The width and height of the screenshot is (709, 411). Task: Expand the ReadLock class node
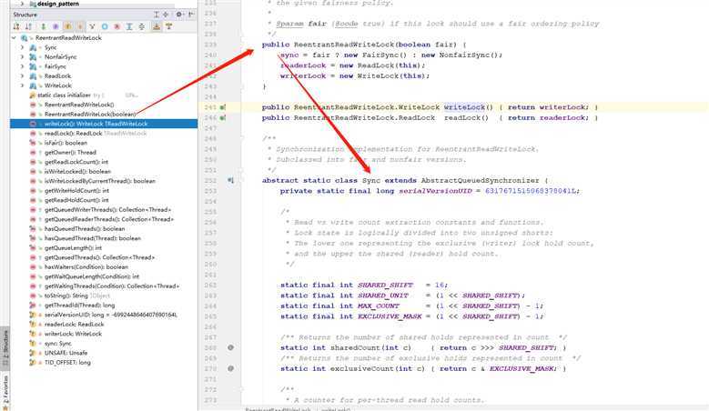click(x=22, y=75)
